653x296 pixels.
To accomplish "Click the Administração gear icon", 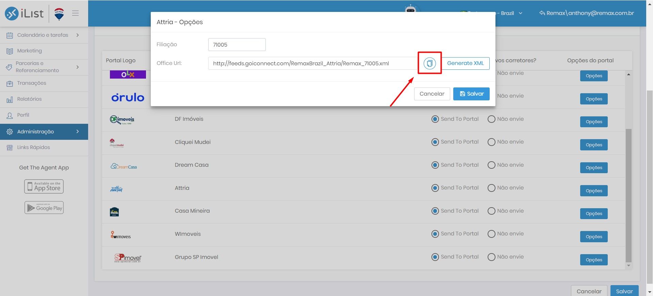I will pyautogui.click(x=10, y=132).
